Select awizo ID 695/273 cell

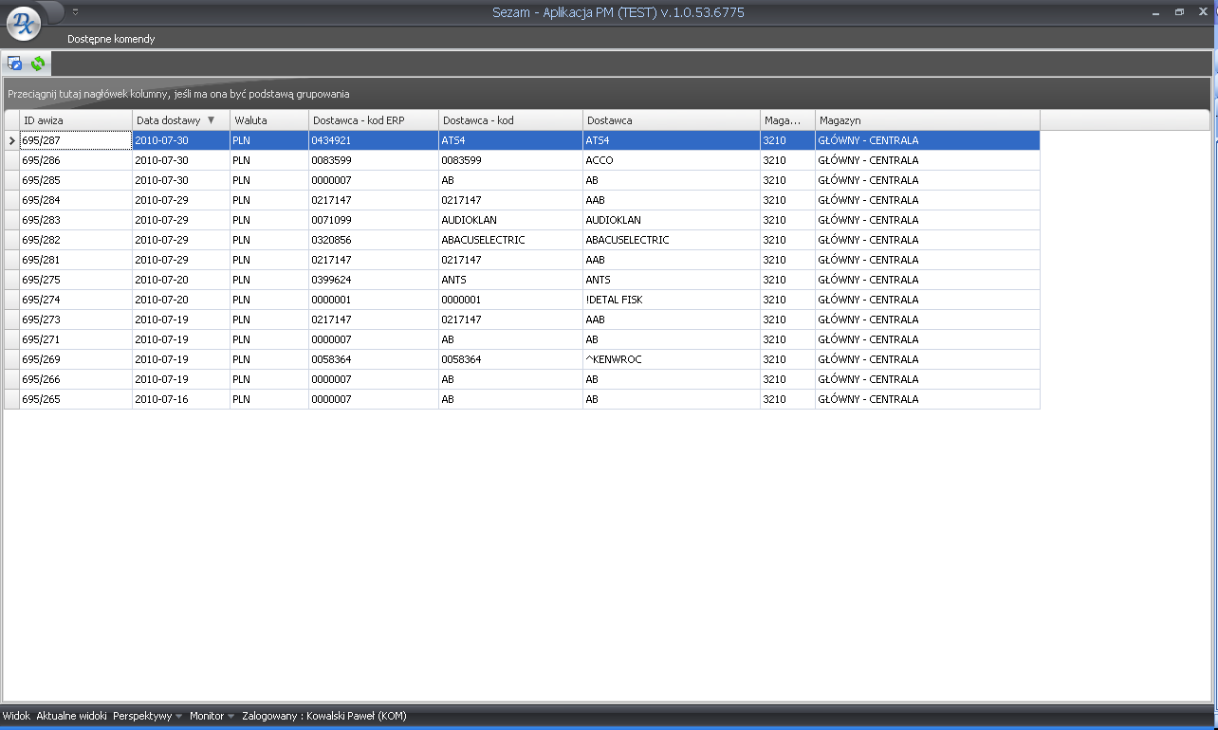pyautogui.click(x=76, y=319)
